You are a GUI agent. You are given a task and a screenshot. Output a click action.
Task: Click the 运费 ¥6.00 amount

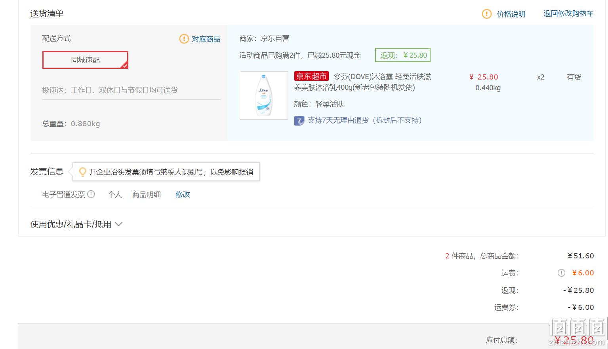coord(583,273)
